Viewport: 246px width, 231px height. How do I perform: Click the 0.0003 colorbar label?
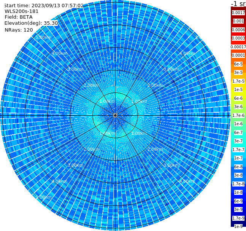(x=238, y=38)
